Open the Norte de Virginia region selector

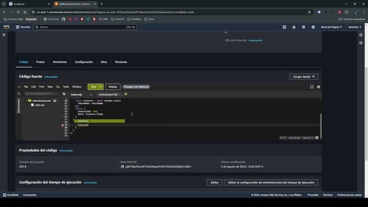coord(331,27)
